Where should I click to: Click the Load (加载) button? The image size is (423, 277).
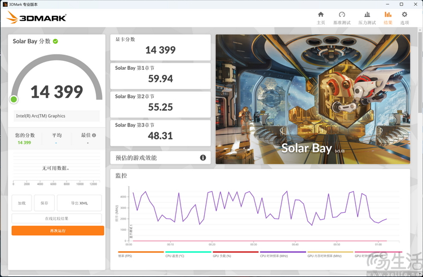(21, 203)
